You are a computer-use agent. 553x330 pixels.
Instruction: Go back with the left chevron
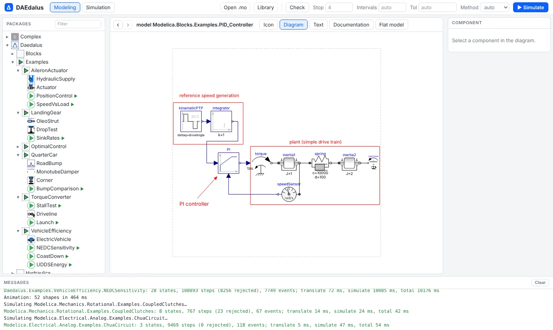(118, 25)
